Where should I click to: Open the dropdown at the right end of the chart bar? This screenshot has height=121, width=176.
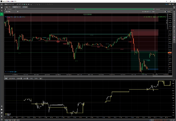(169, 11)
